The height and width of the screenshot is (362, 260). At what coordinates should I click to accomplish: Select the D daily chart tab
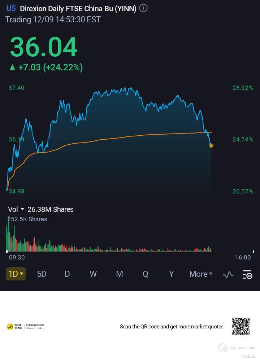coord(67,274)
